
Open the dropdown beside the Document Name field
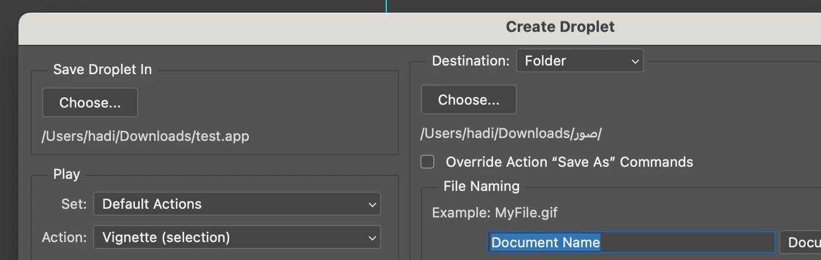point(800,243)
